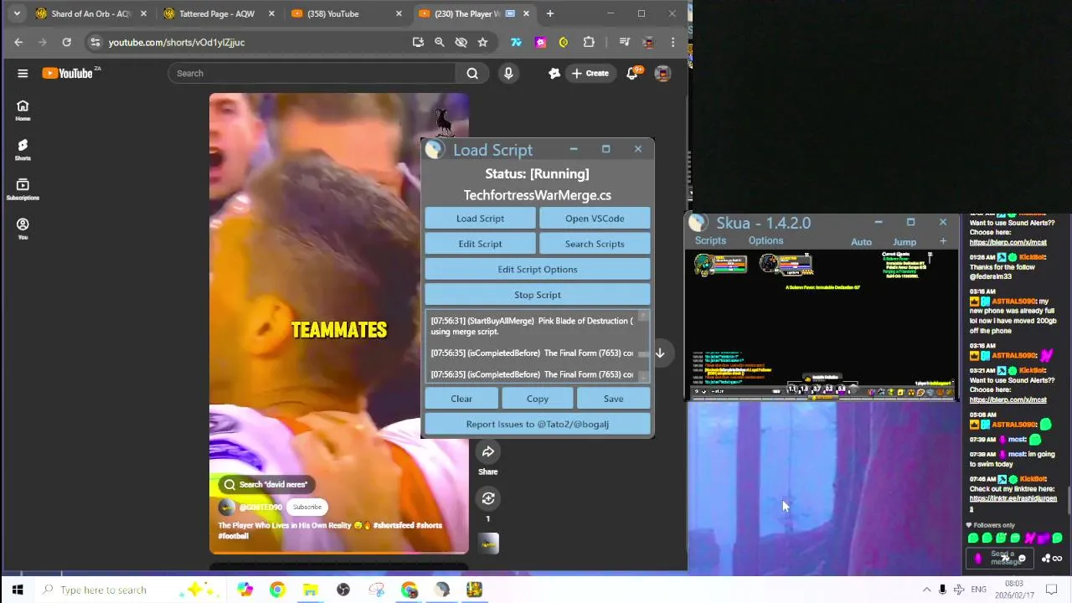Open the yellow AQW taskbar icon
The width and height of the screenshot is (1072, 603).
click(474, 590)
